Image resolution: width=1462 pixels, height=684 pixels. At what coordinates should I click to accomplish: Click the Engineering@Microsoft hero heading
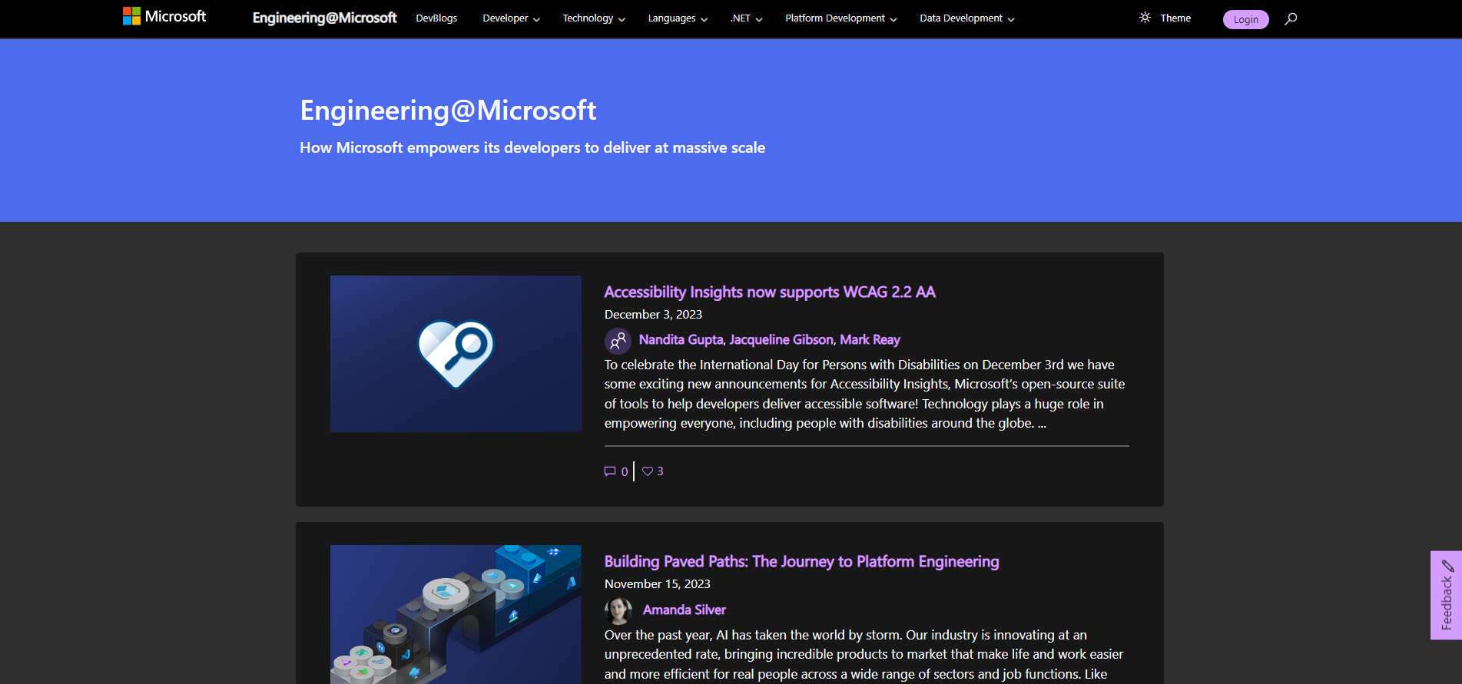point(448,111)
